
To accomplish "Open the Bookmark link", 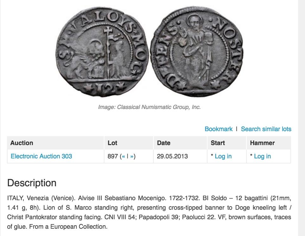I will tap(218, 129).
